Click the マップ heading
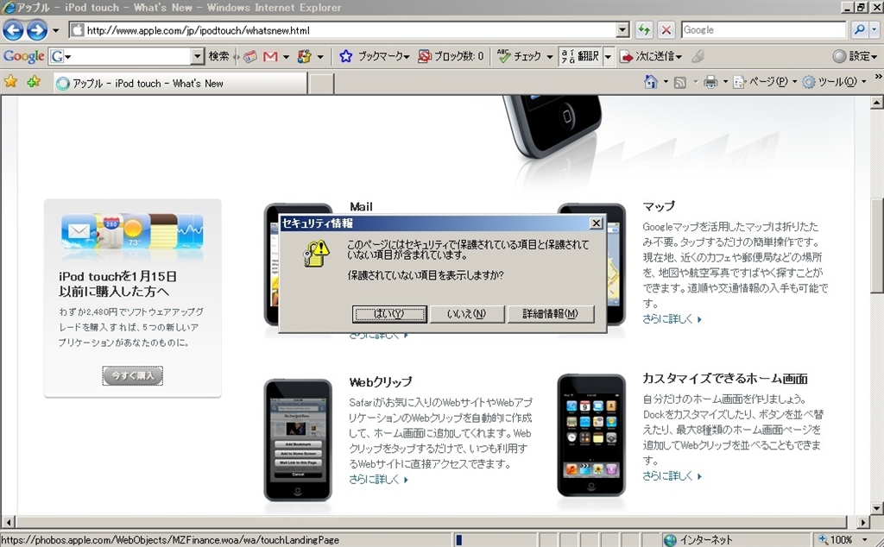The image size is (884, 547). click(x=659, y=207)
